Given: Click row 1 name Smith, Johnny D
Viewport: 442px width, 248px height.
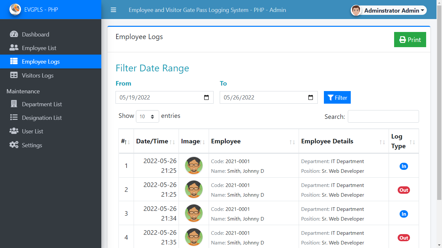Looking at the screenshot, I should (246, 171).
